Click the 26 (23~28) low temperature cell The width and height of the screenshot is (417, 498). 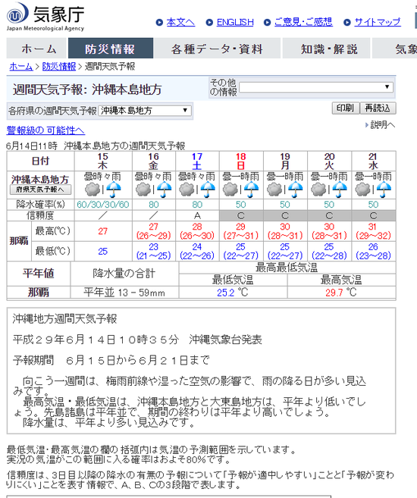373,252
